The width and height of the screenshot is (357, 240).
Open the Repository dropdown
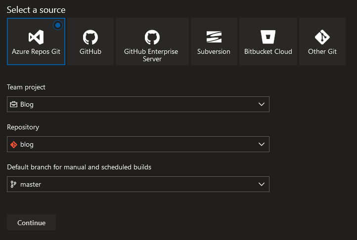click(138, 144)
